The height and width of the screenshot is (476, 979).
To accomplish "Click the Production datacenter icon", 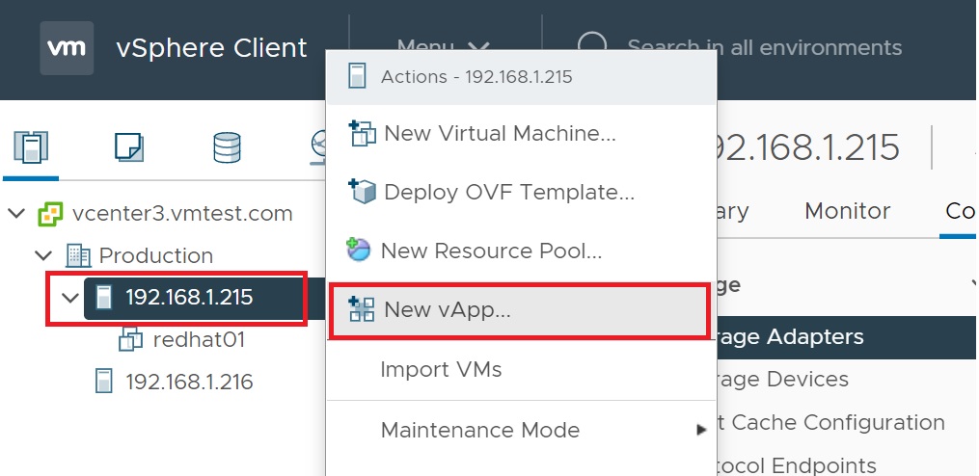I will pyautogui.click(x=77, y=255).
